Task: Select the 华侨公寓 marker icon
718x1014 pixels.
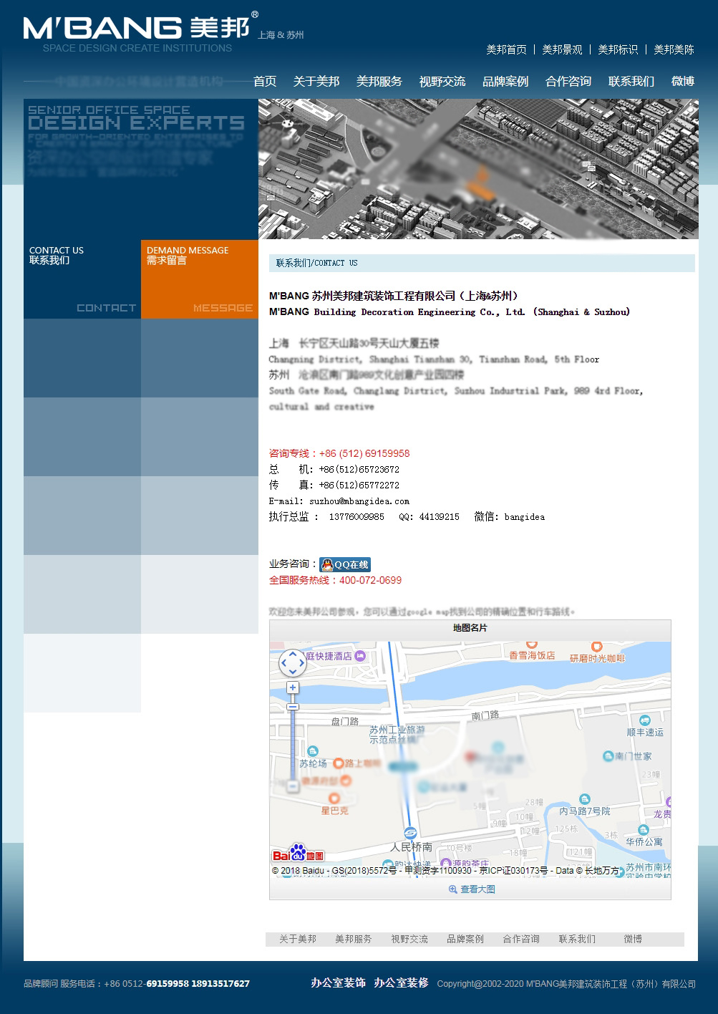Action: pyautogui.click(x=644, y=830)
